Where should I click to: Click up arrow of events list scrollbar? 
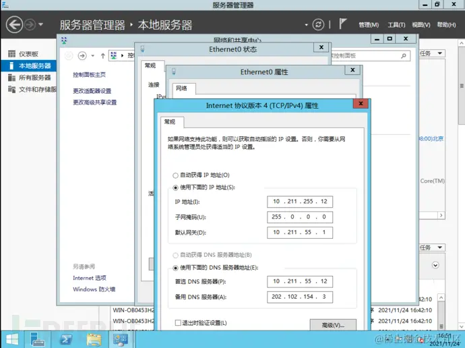tap(441, 297)
